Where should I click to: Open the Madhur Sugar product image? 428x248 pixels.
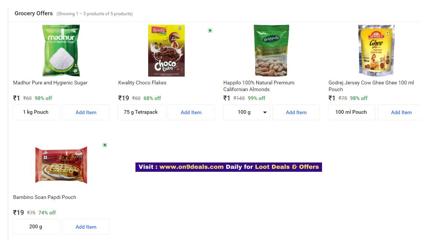click(x=61, y=50)
